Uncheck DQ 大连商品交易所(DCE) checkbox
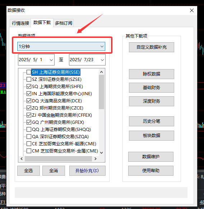This screenshot has width=204, height=209. click(29, 101)
